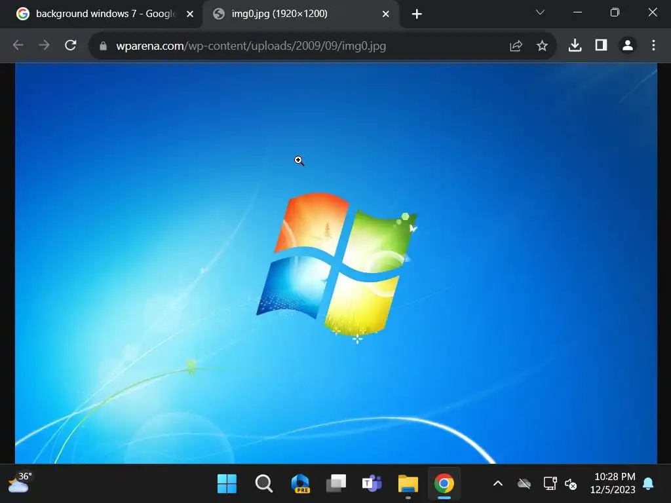Open the clock showing 10:28 PM
Image resolution: width=671 pixels, height=503 pixels.
coord(613,483)
